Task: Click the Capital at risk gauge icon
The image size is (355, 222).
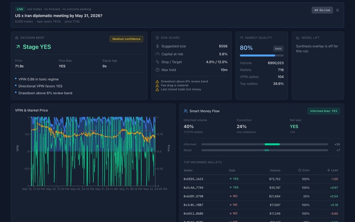Action: pyautogui.click(x=157, y=54)
